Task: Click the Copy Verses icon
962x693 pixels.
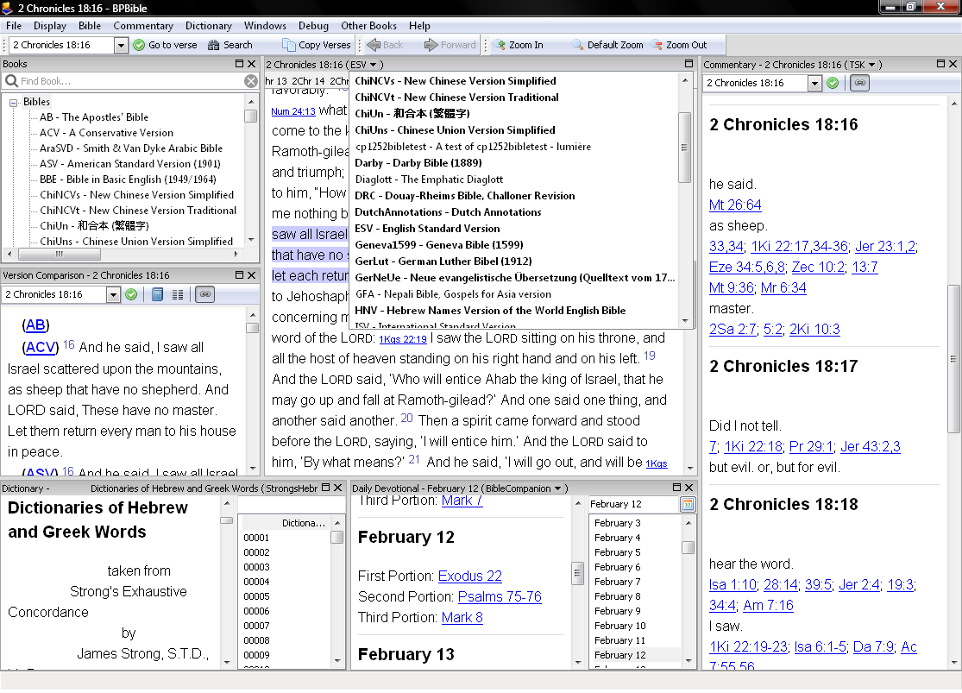Action: (288, 45)
